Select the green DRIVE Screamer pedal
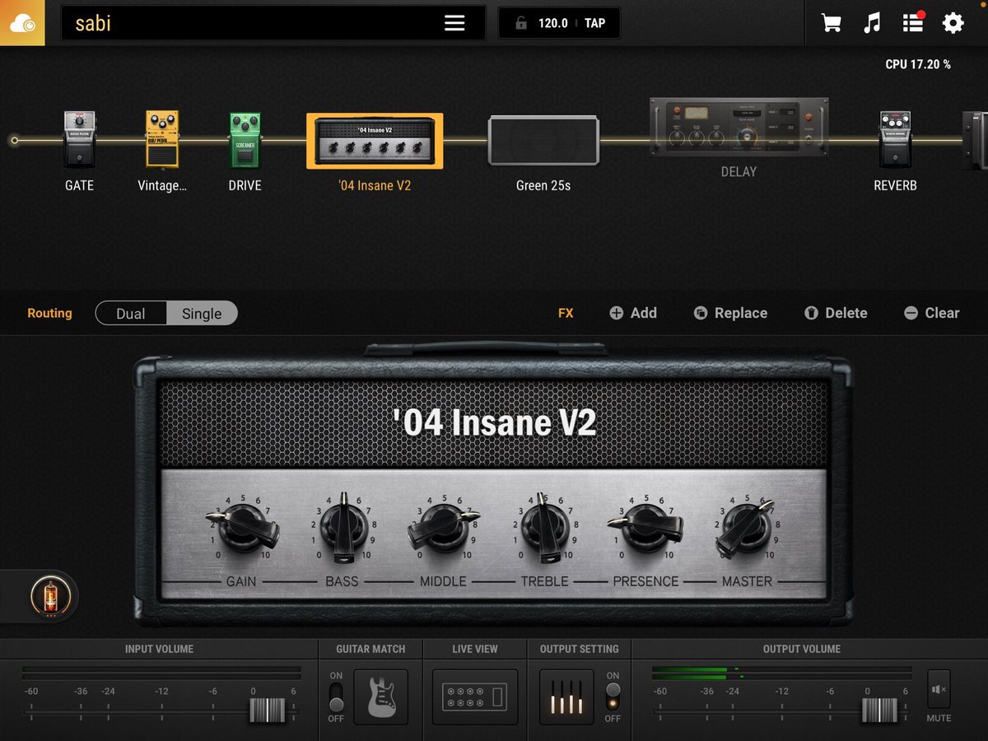The width and height of the screenshot is (988, 741). click(245, 140)
